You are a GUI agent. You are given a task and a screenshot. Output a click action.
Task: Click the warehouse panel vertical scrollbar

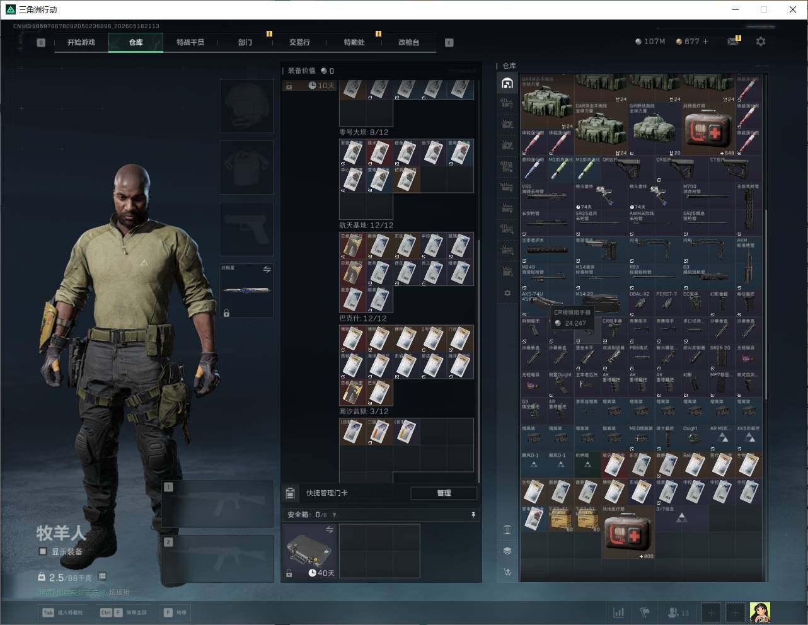766,304
